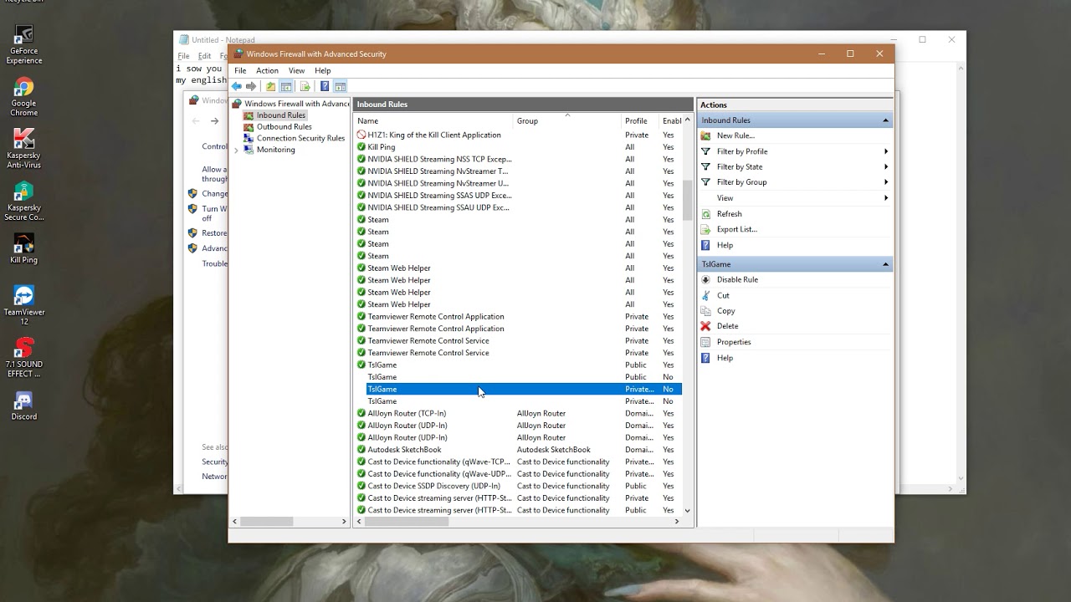Image resolution: width=1071 pixels, height=602 pixels.
Task: Click the Cut scissors icon
Action: point(705,295)
